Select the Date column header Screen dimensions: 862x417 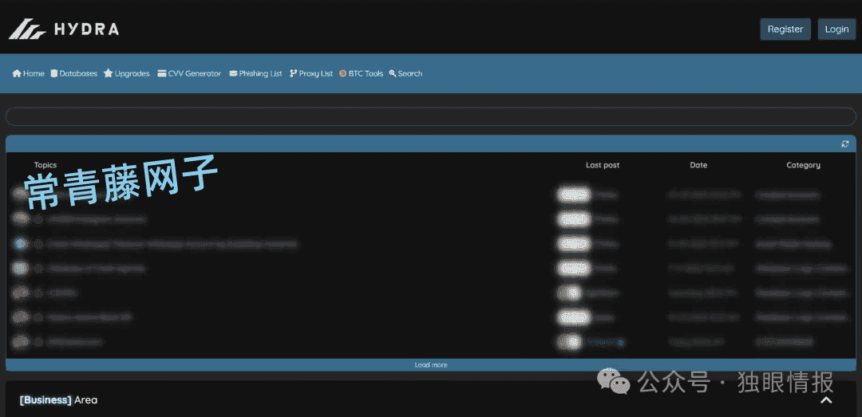pos(698,165)
